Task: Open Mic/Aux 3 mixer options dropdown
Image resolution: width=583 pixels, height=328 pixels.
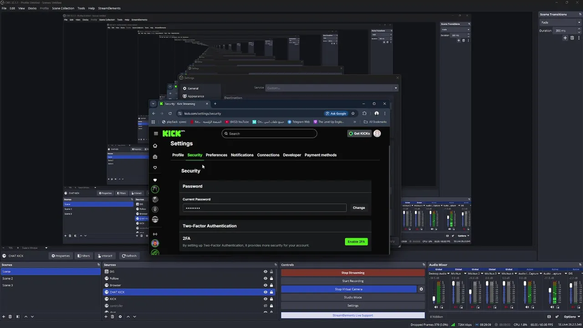Action: 499,273
